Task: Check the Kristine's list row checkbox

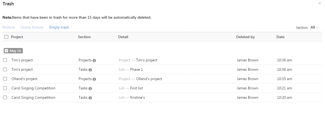Action: tap(5, 97)
